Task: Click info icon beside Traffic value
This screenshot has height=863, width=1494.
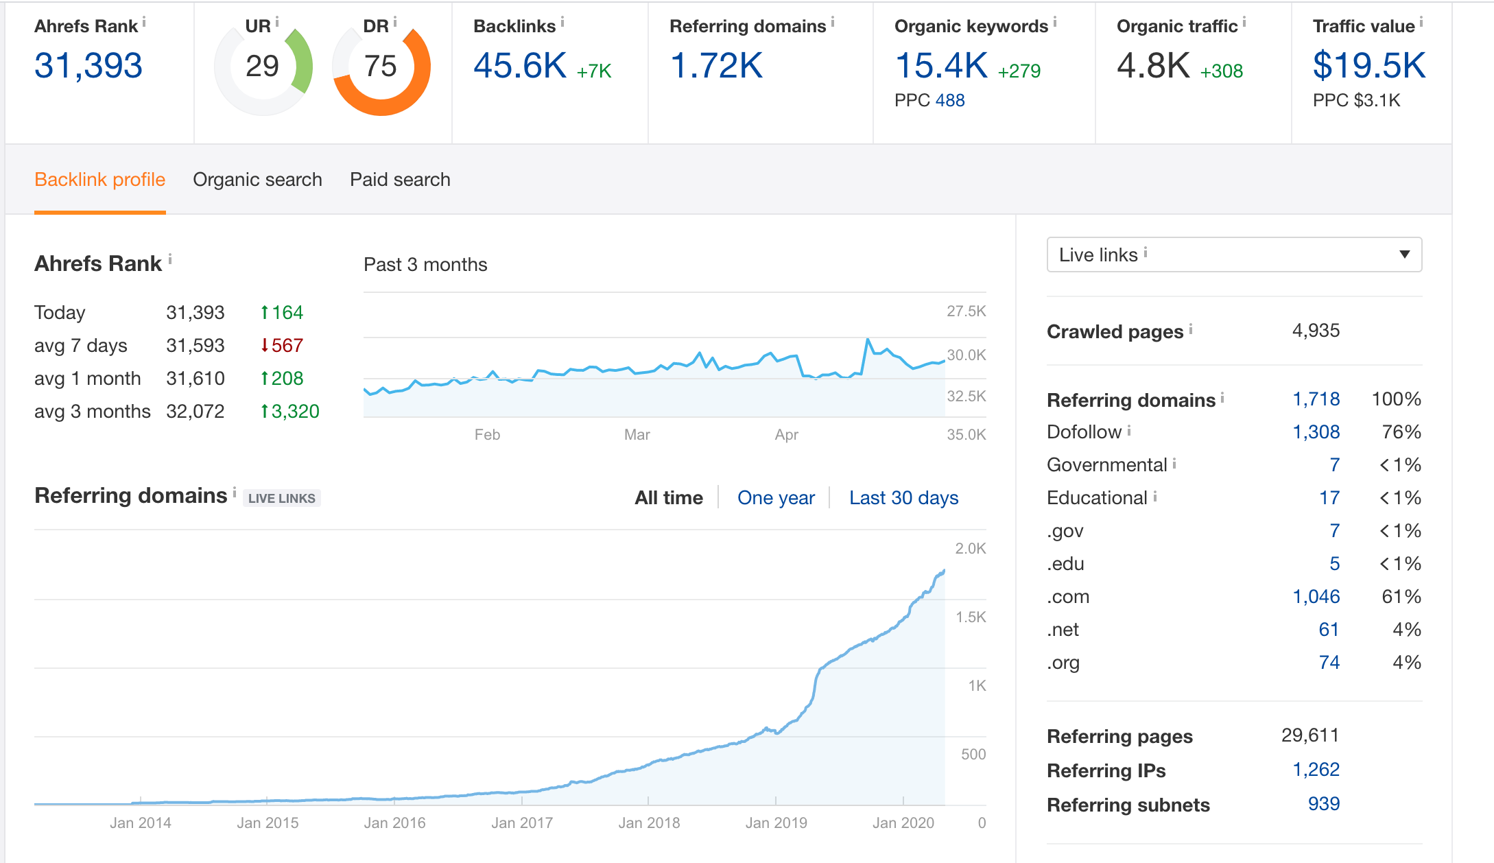Action: click(1421, 23)
